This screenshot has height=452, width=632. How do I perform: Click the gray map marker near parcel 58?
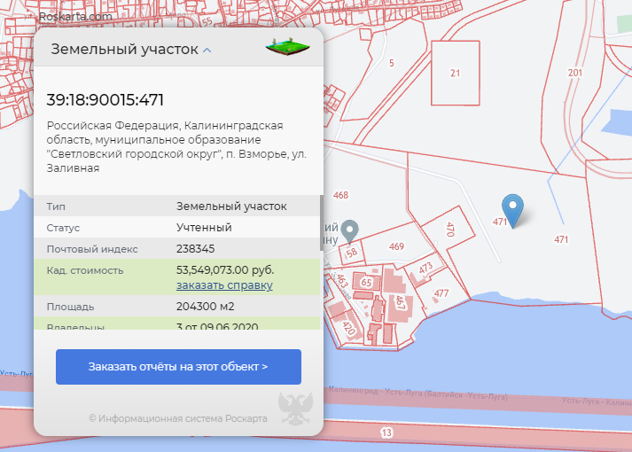click(350, 230)
